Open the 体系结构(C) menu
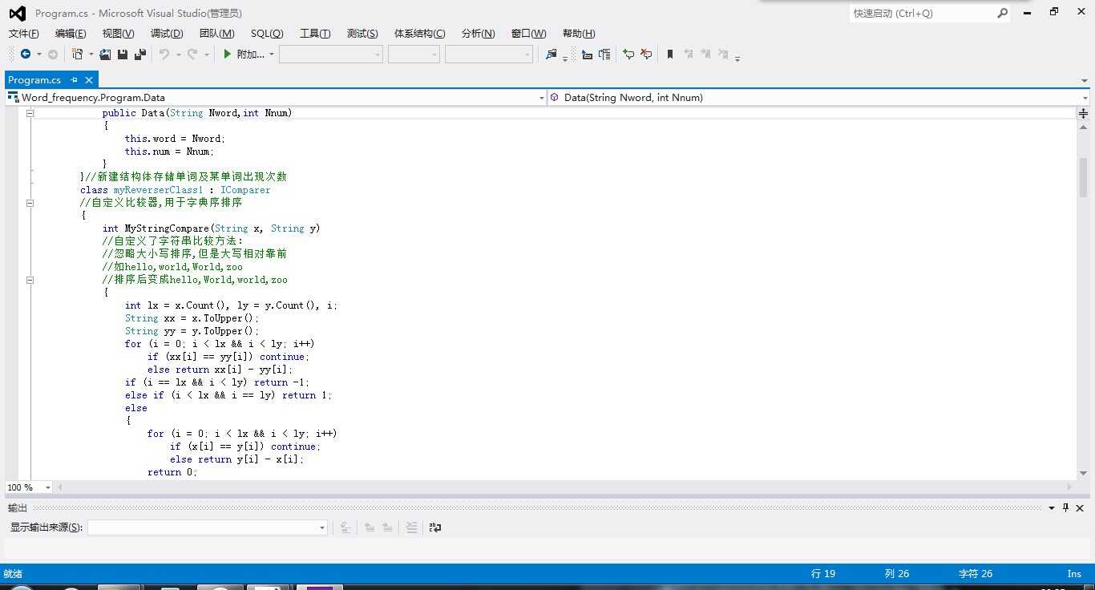 pyautogui.click(x=420, y=34)
